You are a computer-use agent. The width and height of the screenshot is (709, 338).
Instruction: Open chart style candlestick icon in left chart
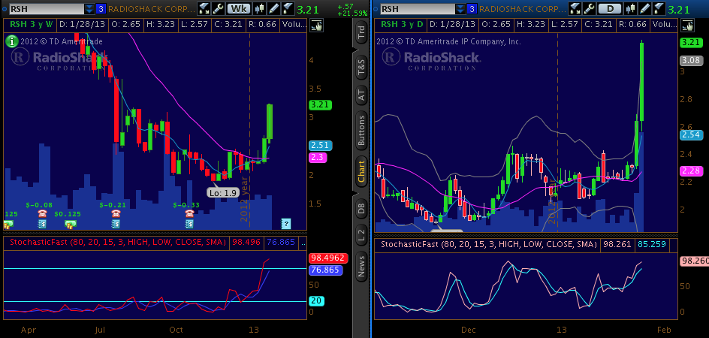tap(260, 8)
